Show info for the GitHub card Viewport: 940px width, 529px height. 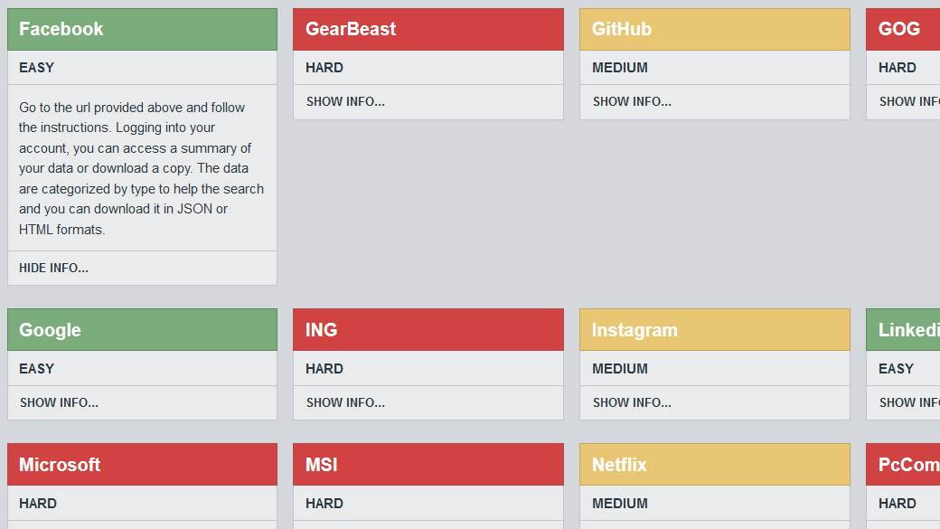coord(632,101)
